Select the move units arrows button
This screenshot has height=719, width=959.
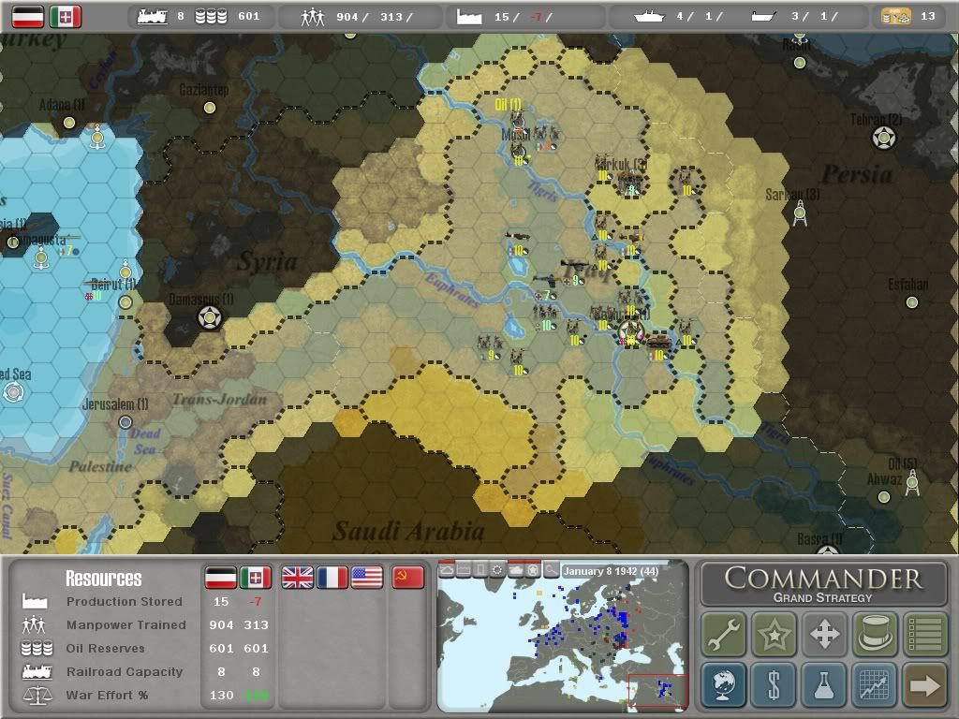(x=824, y=634)
